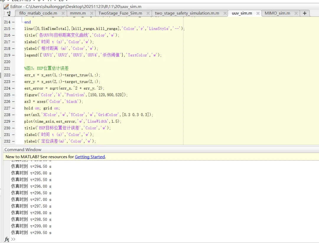Viewport: 319px width, 243px height.
Task: Set breakpoint dash on line 216
Action: coord(13,35)
